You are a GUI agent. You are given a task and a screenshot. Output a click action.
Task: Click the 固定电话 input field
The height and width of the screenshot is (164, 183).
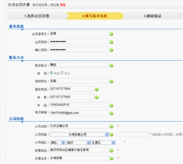[x=72, y=89]
